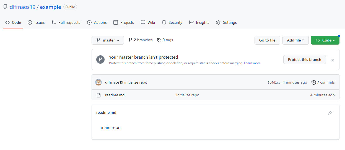Click 'Your master branch isn't protected' heading
Viewport: 345px width, 150px height.
tap(144, 57)
